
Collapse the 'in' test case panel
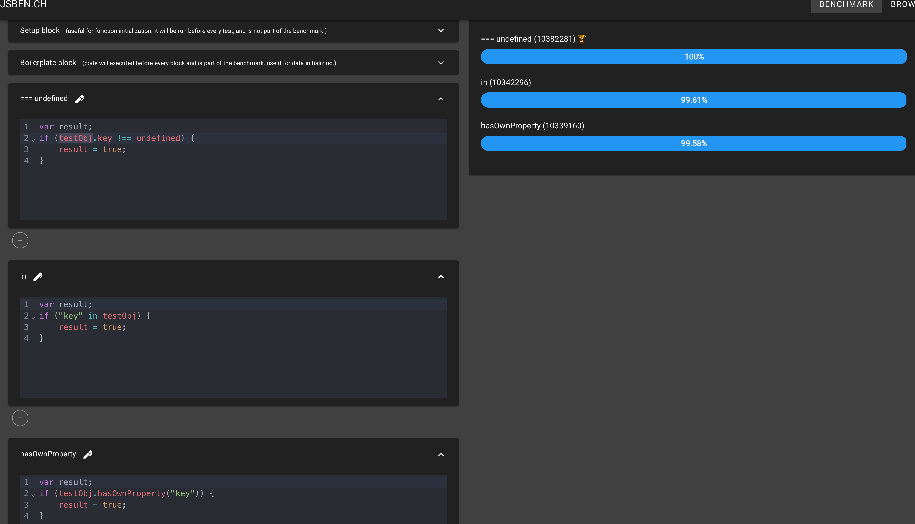pyautogui.click(x=441, y=277)
